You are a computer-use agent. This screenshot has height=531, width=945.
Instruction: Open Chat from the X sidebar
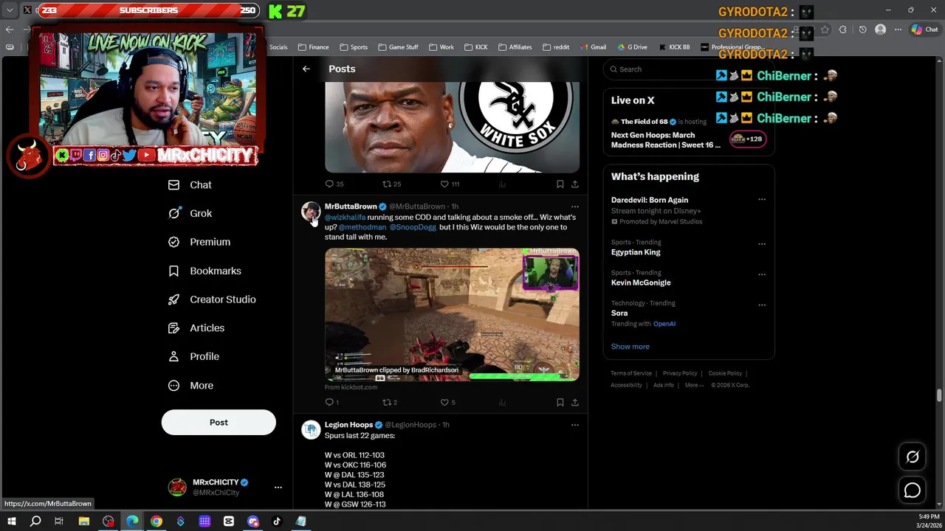tap(190, 185)
